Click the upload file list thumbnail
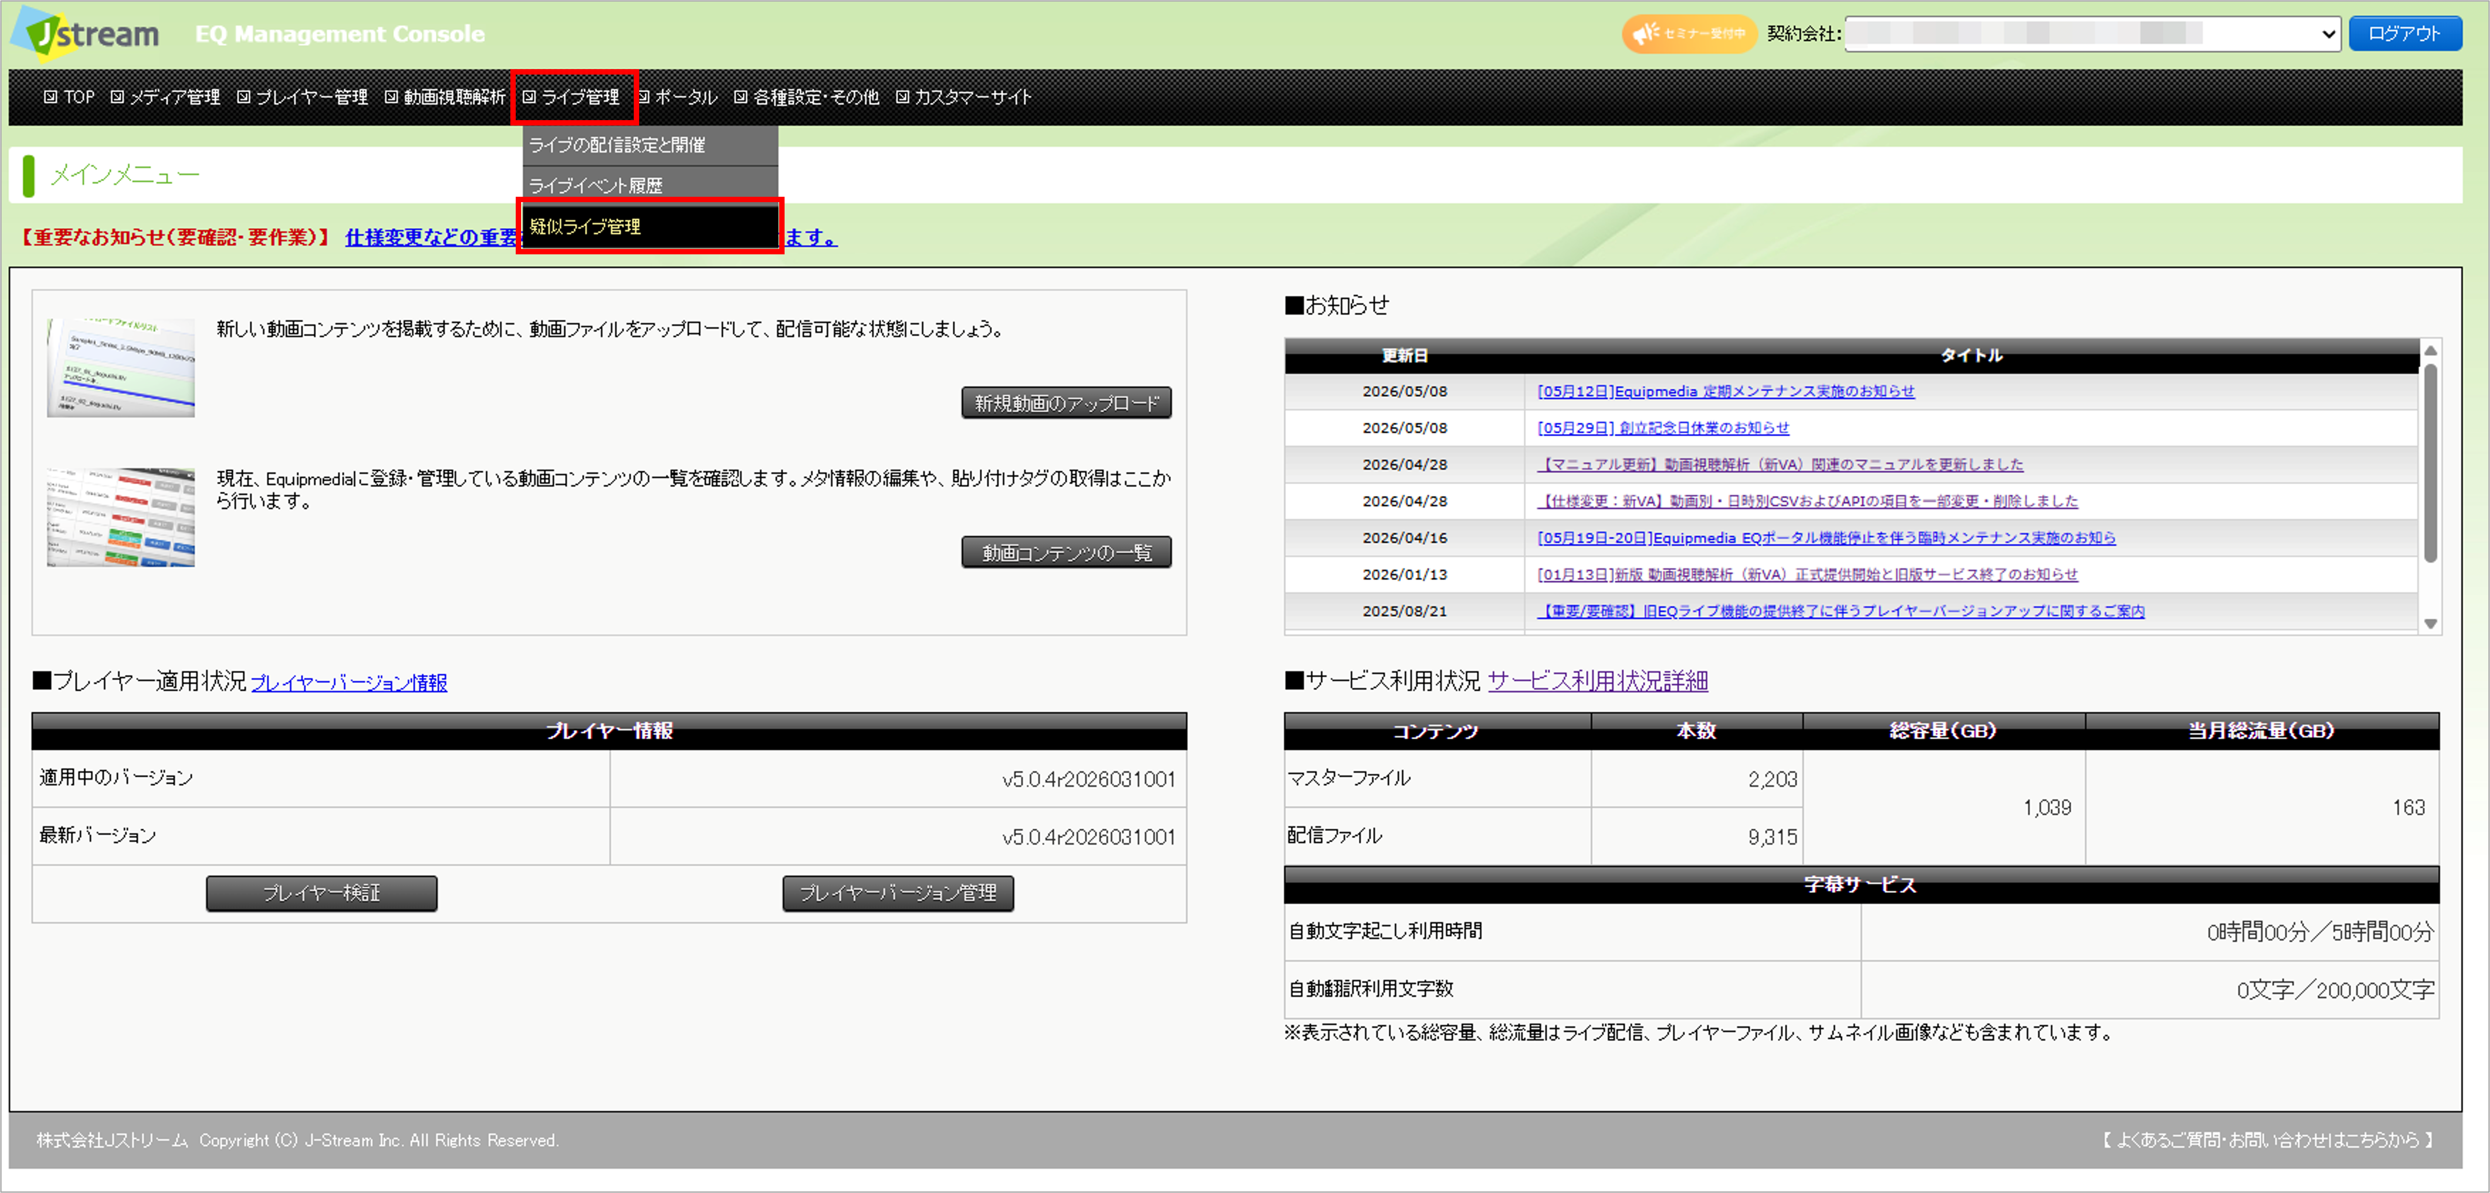This screenshot has width=2490, height=1193. 121,367
